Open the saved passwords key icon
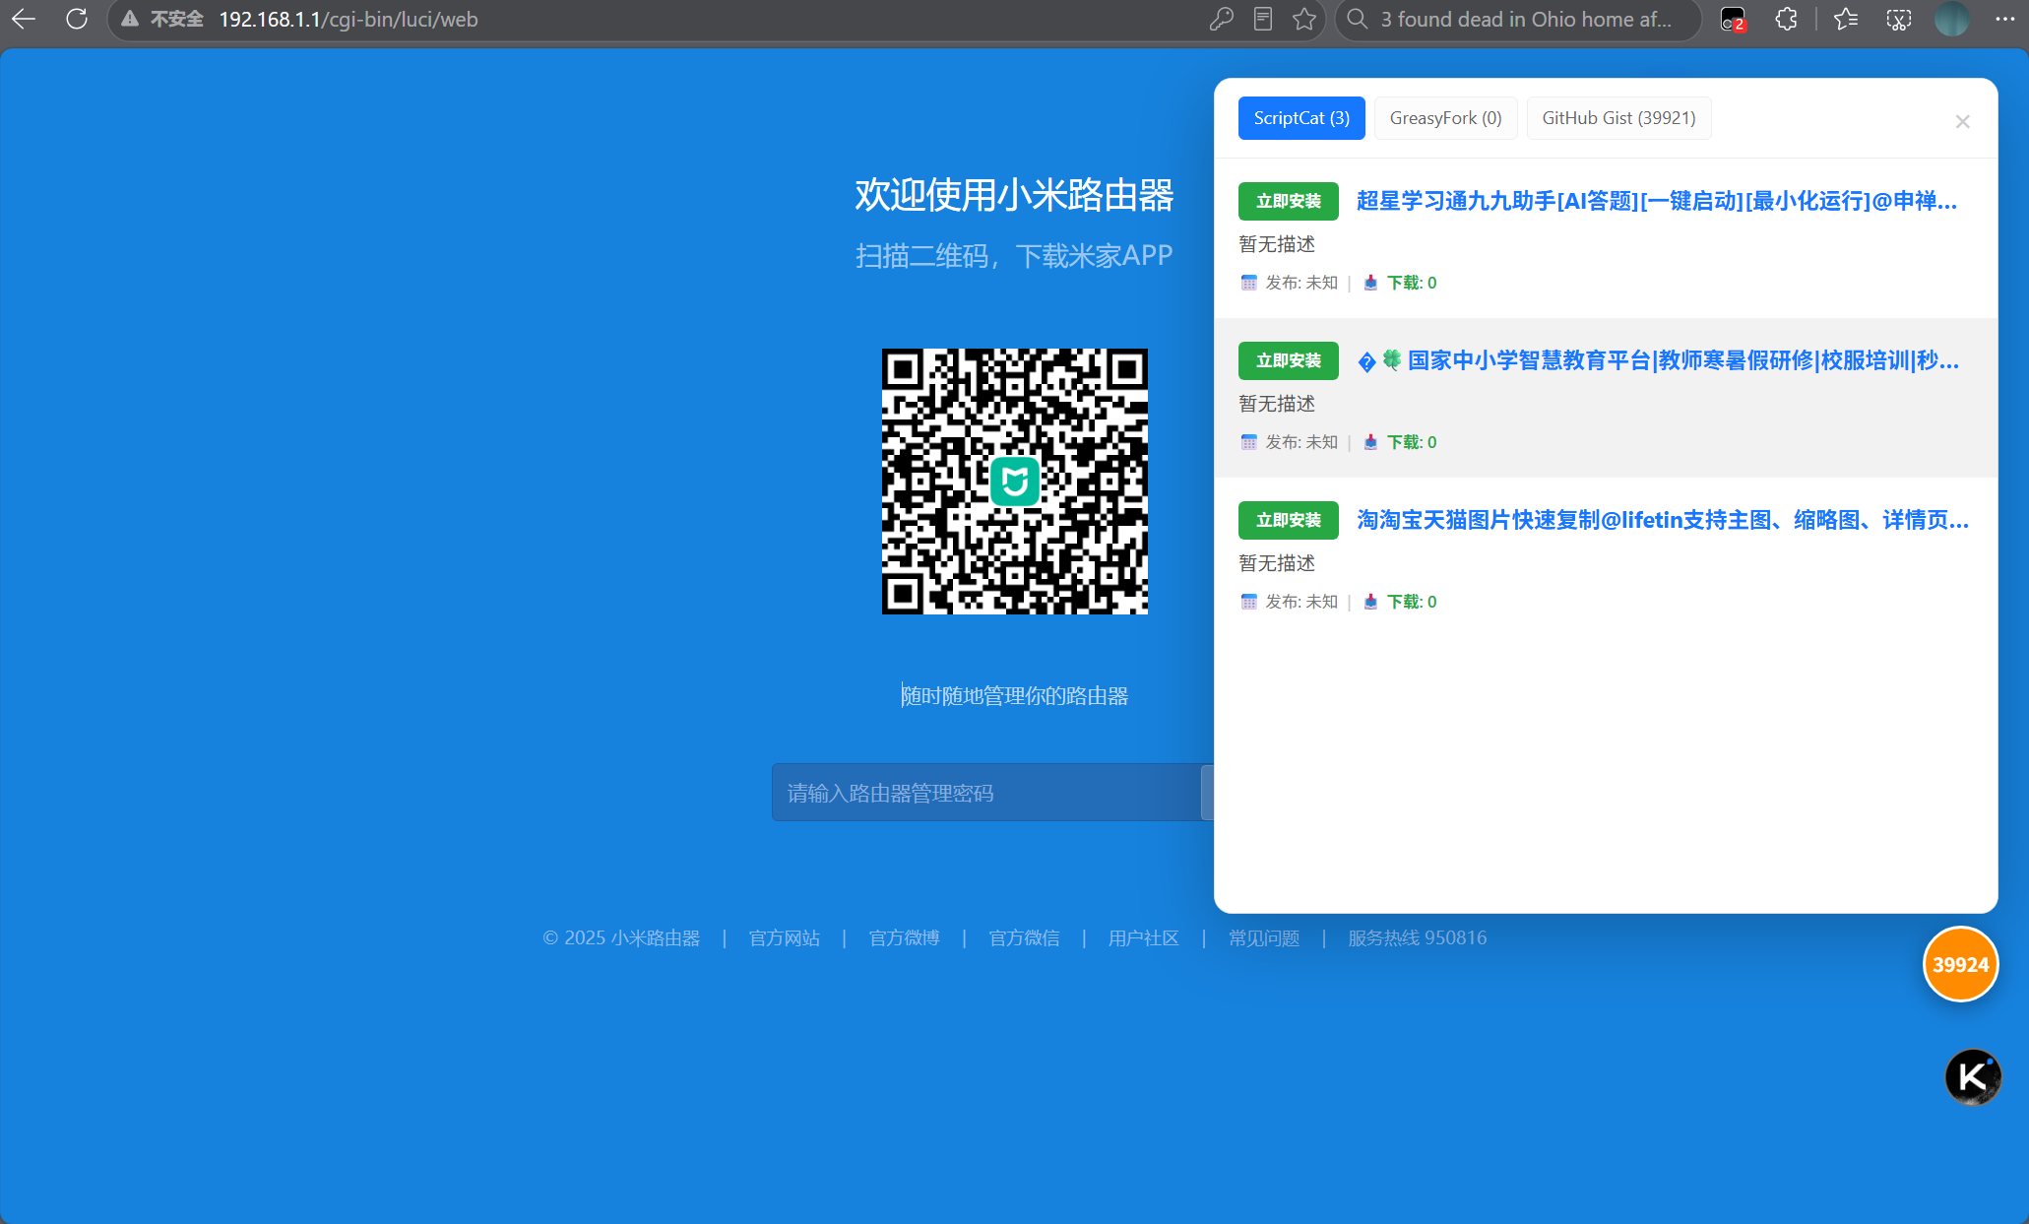 pos(1221,19)
